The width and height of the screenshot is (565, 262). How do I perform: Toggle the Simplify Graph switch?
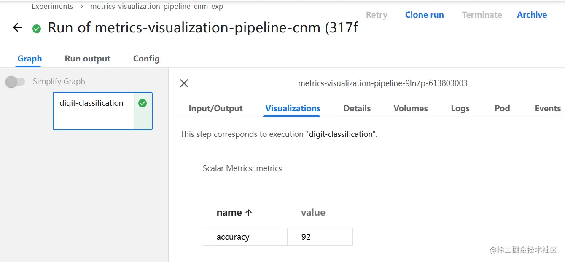point(15,82)
